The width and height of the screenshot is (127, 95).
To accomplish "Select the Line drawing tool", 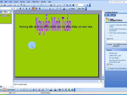I will pos(18,90).
